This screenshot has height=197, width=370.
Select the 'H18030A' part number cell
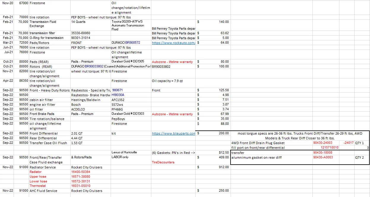pyautogui.click(x=131, y=95)
